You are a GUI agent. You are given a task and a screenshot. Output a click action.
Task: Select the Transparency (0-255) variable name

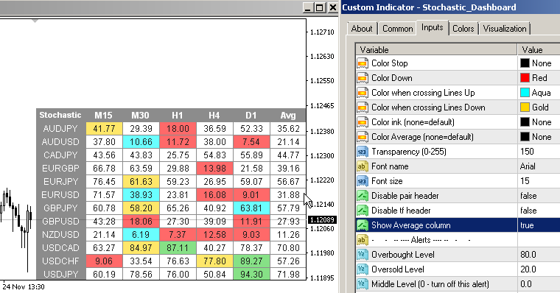tap(408, 152)
